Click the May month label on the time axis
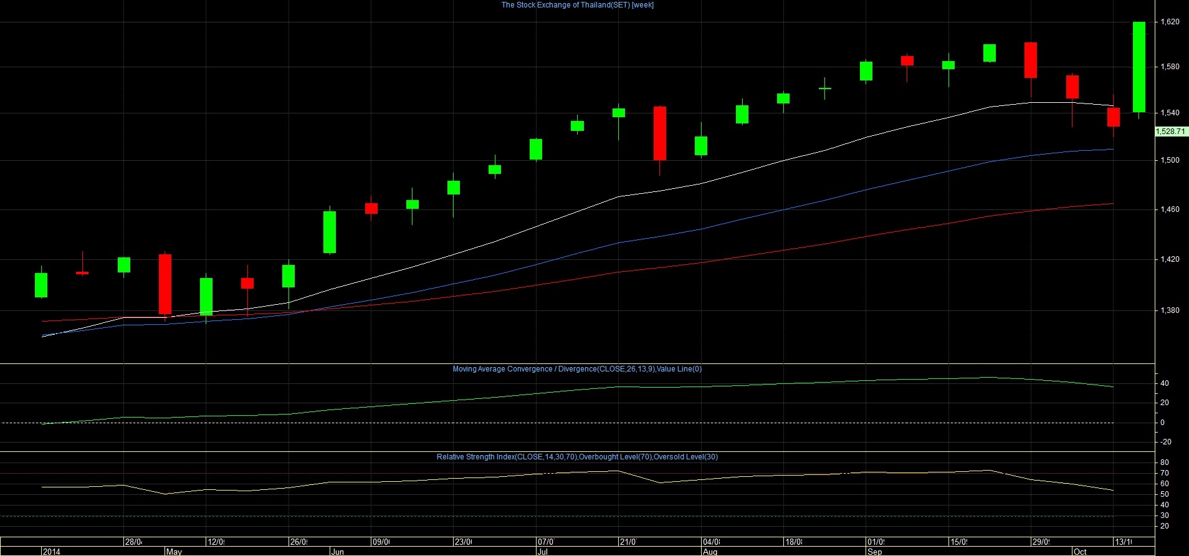Screen dimensions: 1189x556 (174, 552)
